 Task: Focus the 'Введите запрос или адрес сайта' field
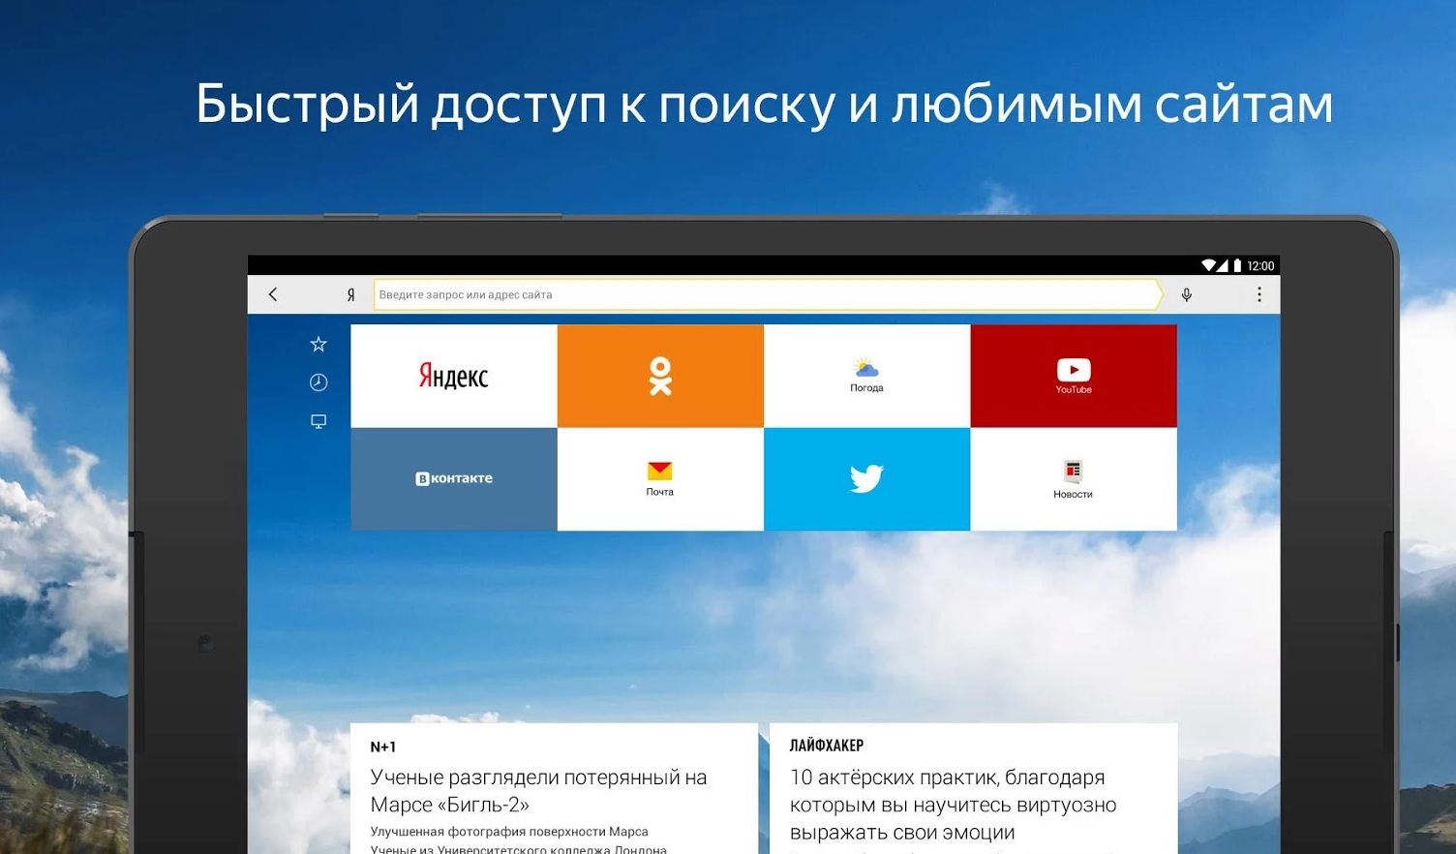pyautogui.click(x=768, y=294)
